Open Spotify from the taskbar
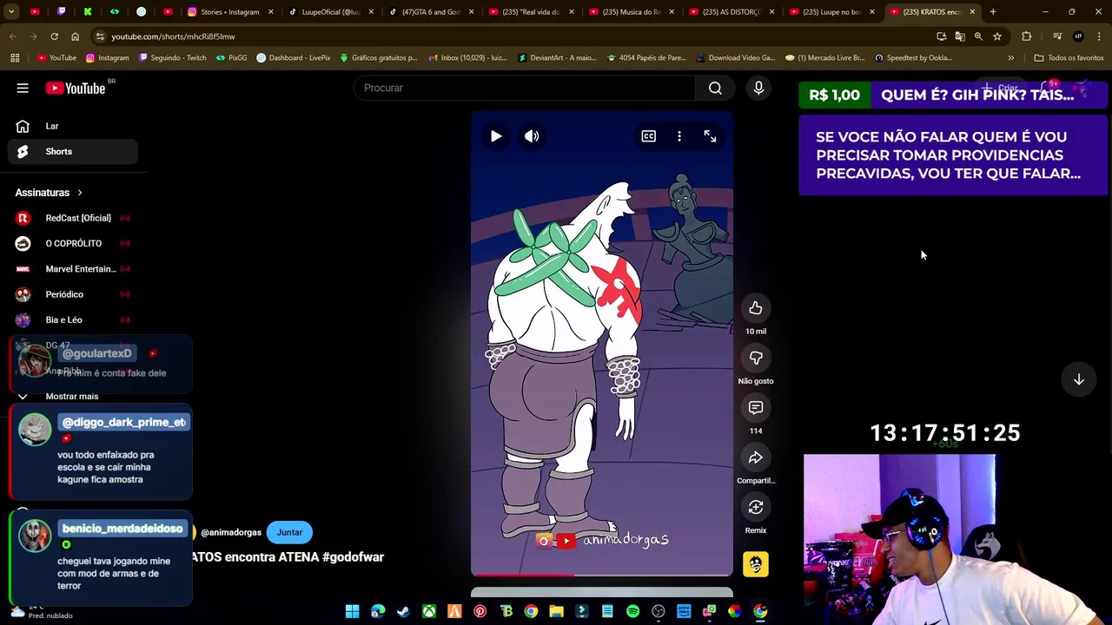The image size is (1112, 625). tap(632, 611)
